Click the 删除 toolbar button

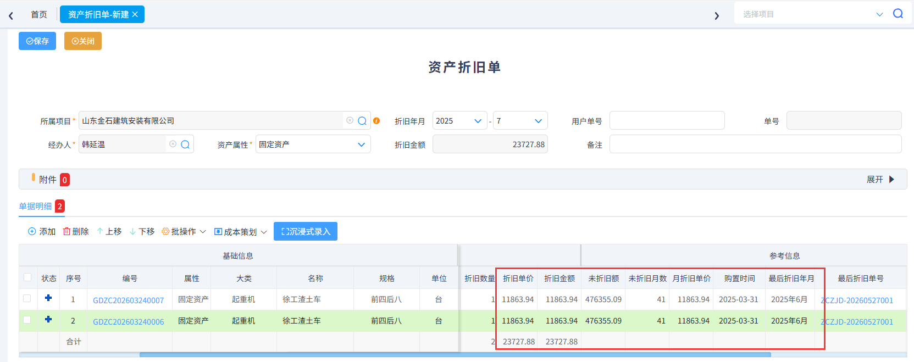(x=76, y=232)
